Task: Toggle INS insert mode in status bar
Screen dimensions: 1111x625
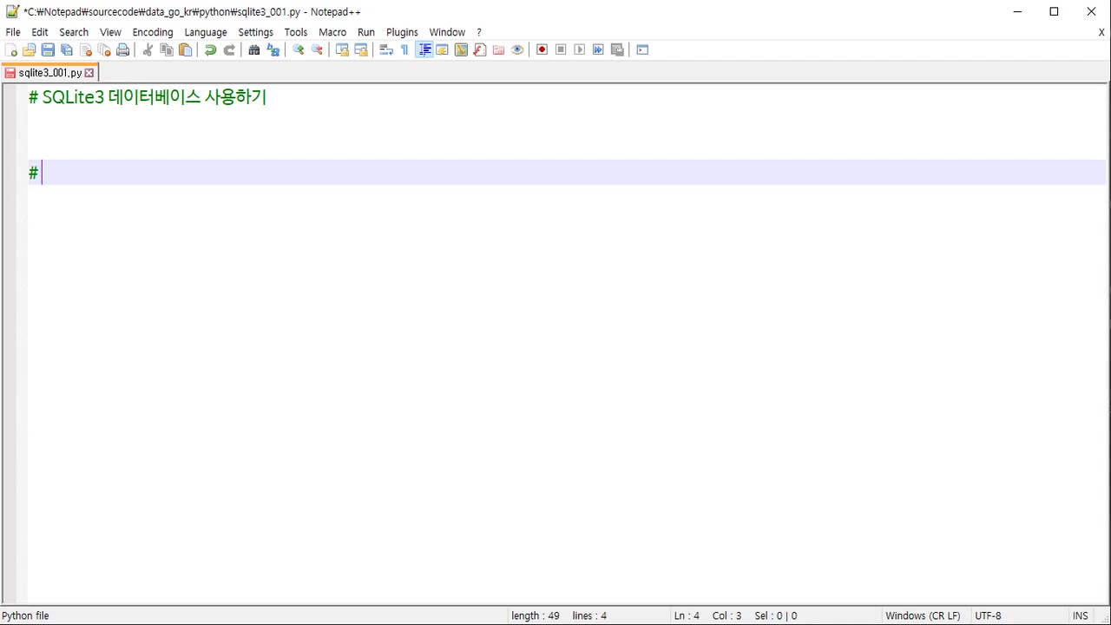Action: pos(1080,615)
